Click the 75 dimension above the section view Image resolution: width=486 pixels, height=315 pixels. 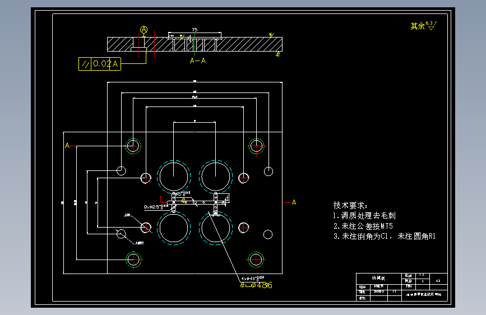195,30
